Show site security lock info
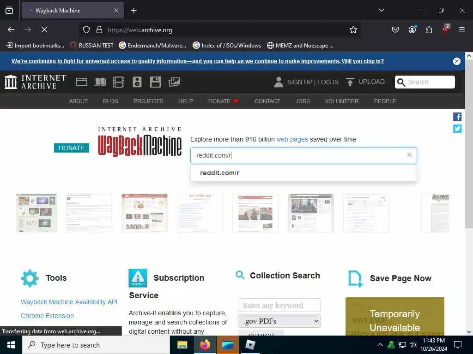 click(x=99, y=29)
